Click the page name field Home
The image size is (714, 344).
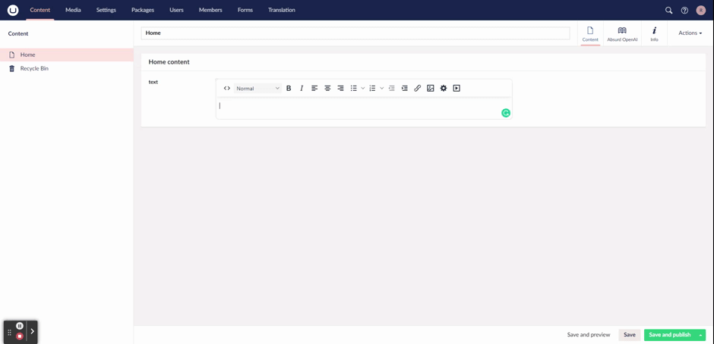(355, 33)
